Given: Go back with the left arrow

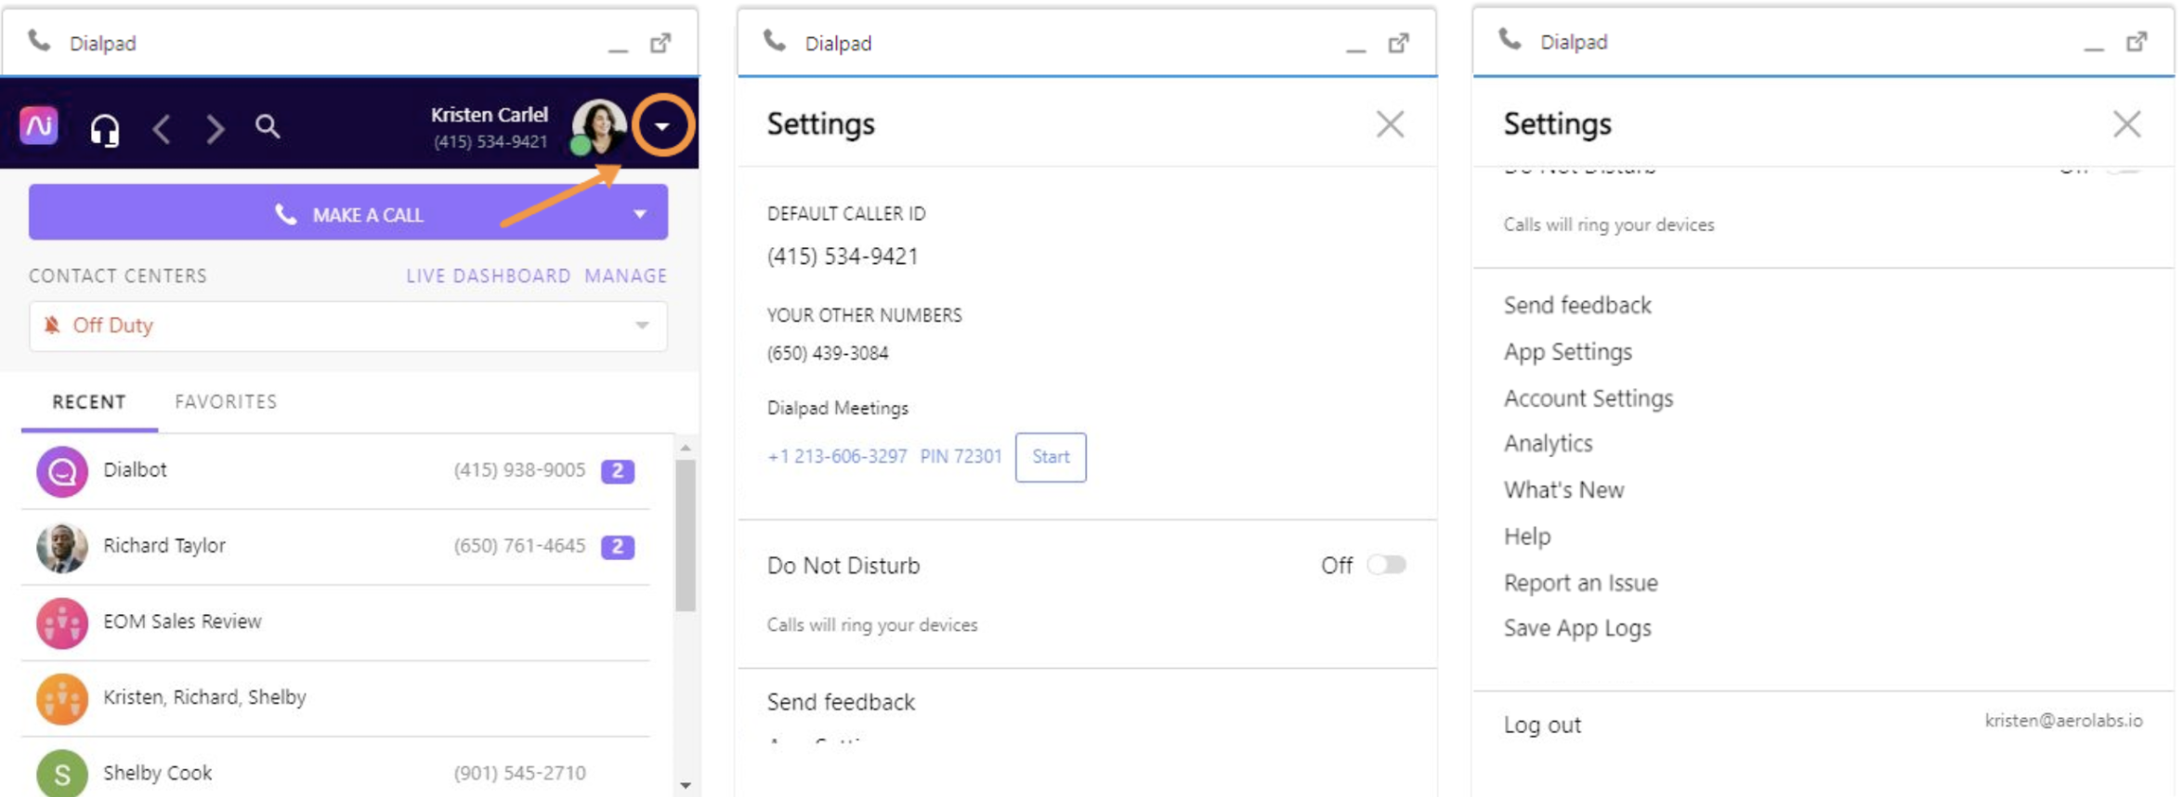Looking at the screenshot, I should [x=162, y=128].
